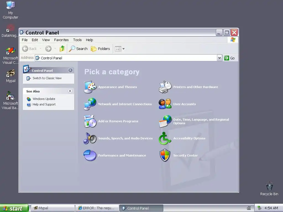The image size is (283, 212).
Task: Open Add or Remove Programs icon
Action: (90, 121)
